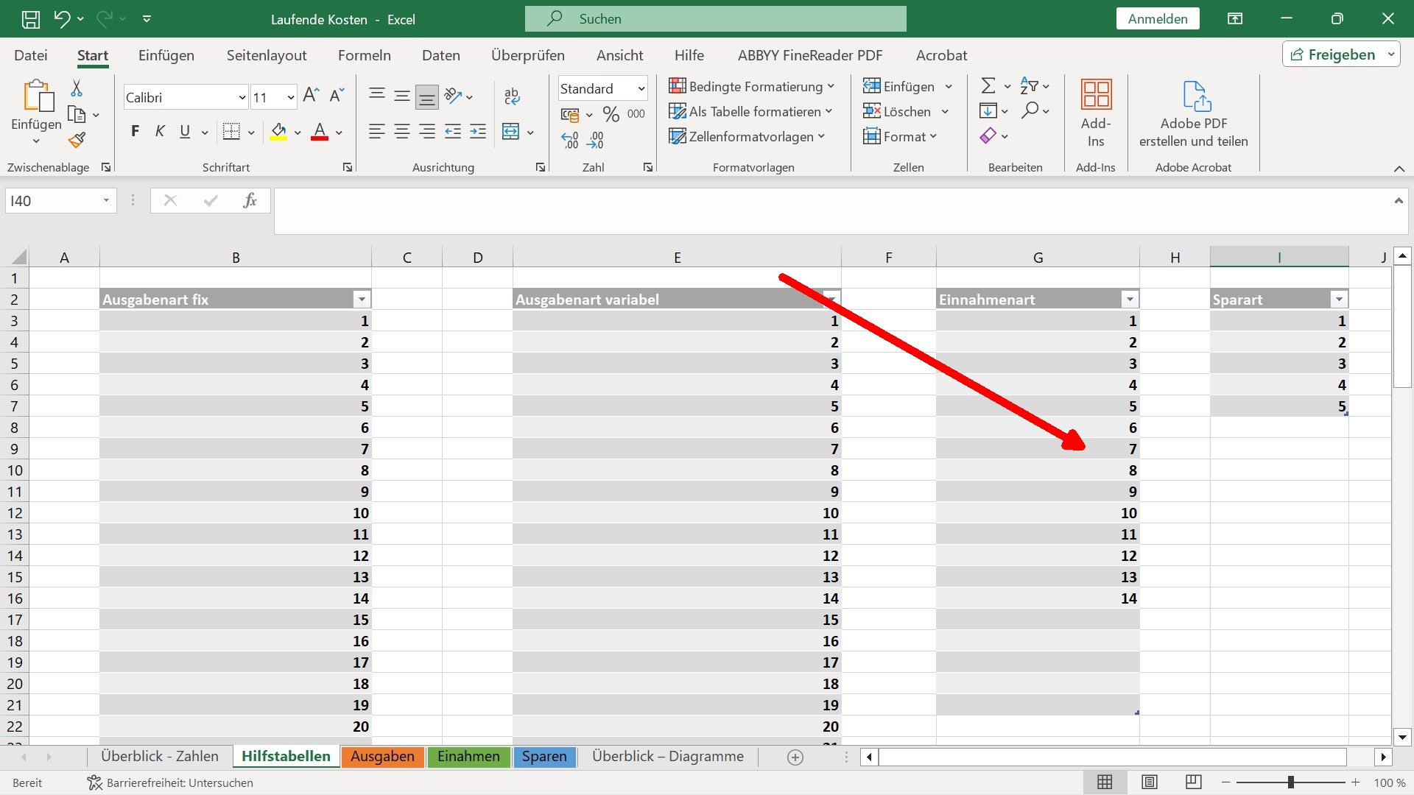Click the Cut scissors icon
The image size is (1414, 795).
(77, 88)
